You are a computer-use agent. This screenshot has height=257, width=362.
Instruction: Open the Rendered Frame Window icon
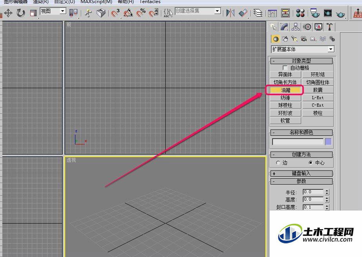(328, 13)
